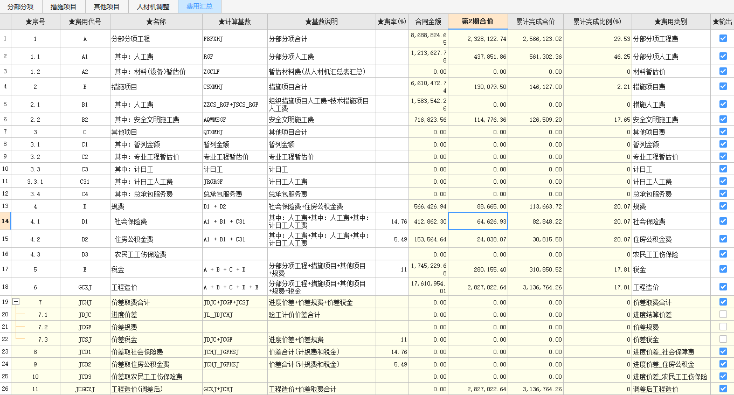Select the 64,626.93 cell in 社会保险费 row
This screenshot has height=395, width=734.
click(477, 221)
